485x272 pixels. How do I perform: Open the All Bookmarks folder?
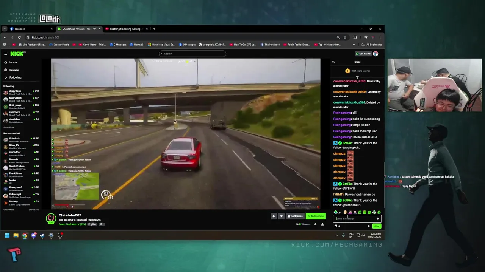372,45
